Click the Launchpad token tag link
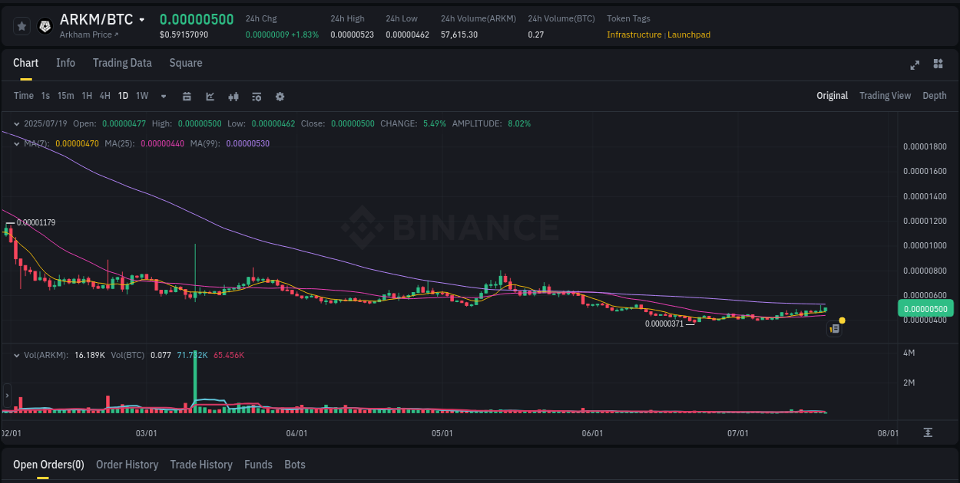 689,34
